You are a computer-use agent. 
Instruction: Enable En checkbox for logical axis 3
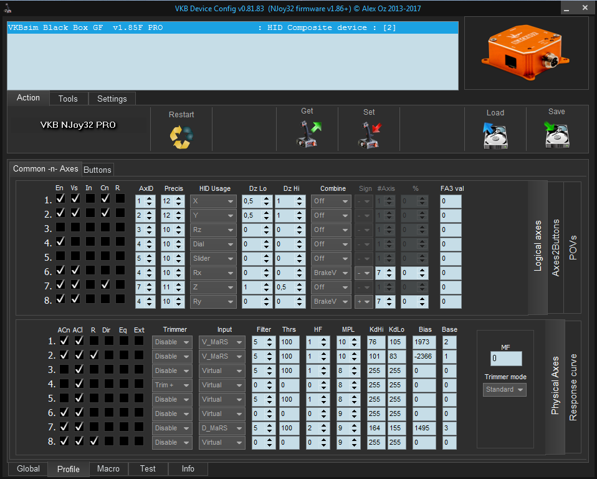pyautogui.click(x=60, y=228)
